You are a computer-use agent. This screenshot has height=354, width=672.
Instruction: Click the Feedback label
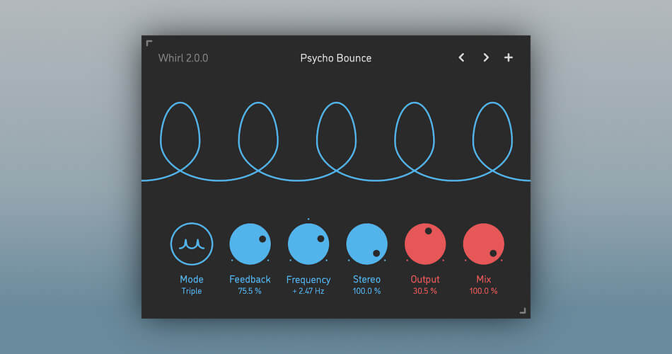250,280
